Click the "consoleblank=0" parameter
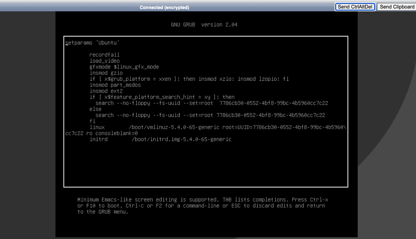 (117, 133)
